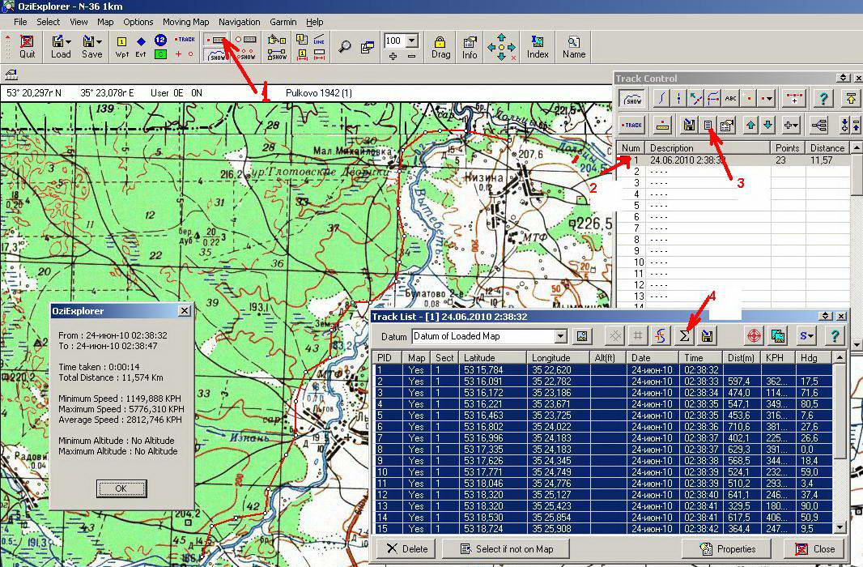Click the Track Control help question mark
863x567 pixels.
823,99
